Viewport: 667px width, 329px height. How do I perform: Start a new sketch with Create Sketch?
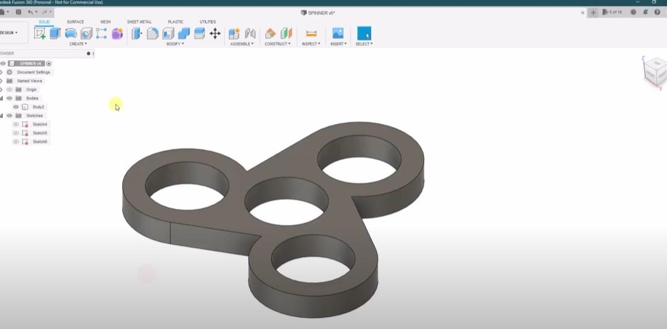click(x=40, y=33)
